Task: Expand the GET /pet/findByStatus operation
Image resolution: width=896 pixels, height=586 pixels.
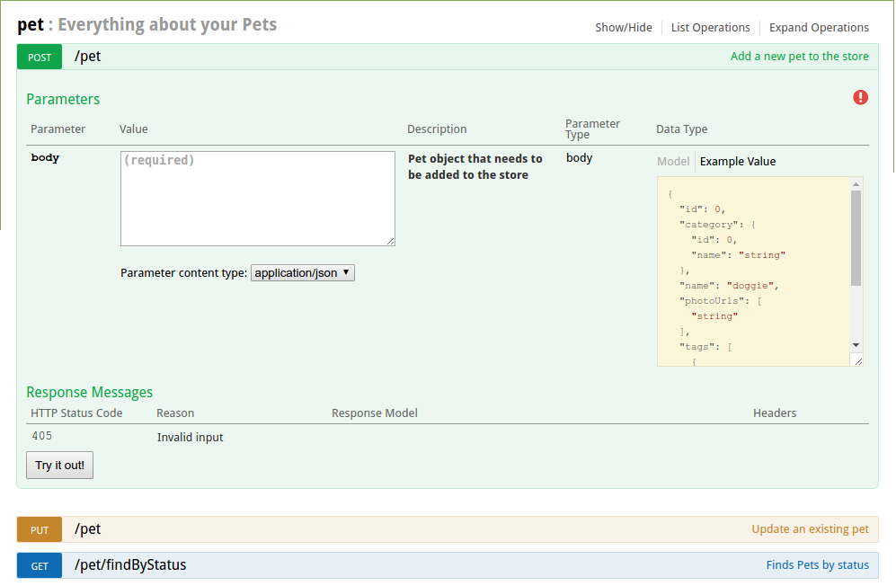Action: (x=130, y=565)
